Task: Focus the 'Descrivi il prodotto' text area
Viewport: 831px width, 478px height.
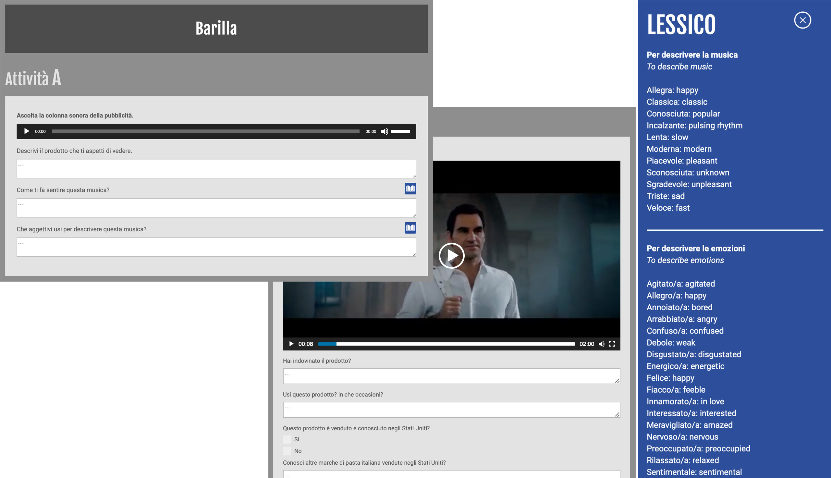Action: pyautogui.click(x=216, y=169)
